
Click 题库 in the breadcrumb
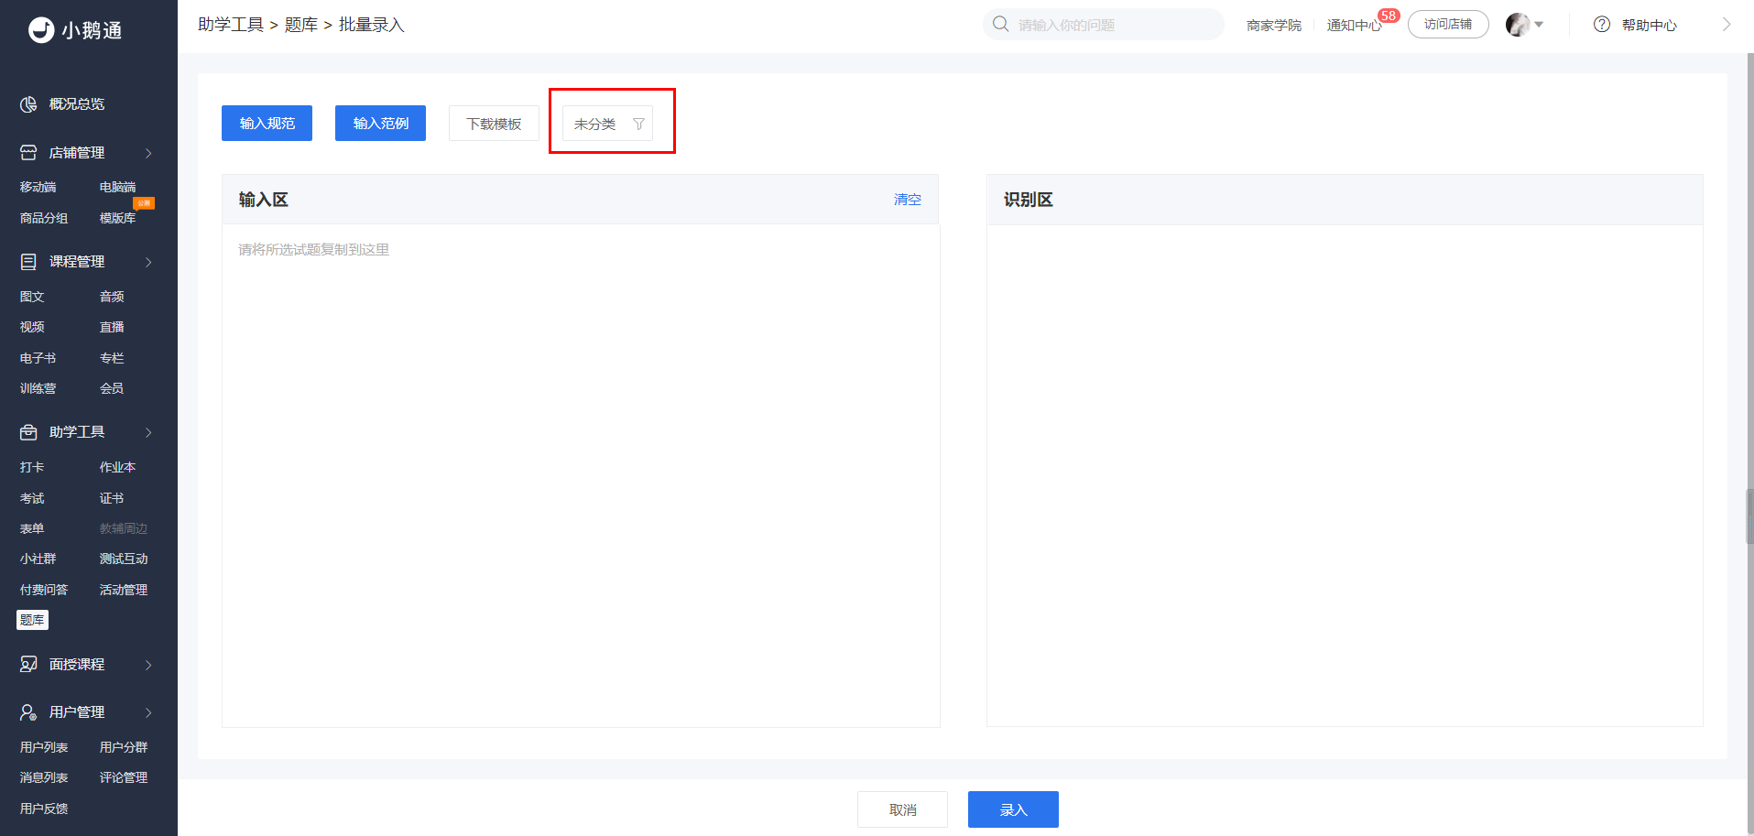[x=300, y=25]
